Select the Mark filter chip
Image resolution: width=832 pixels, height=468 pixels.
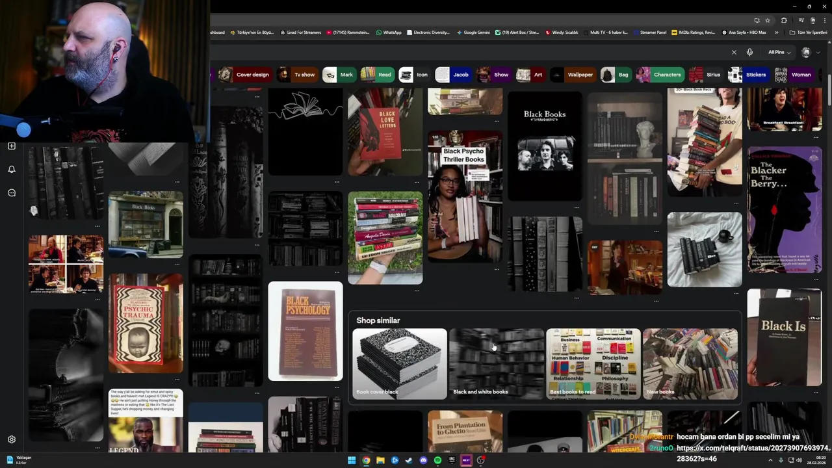pos(338,75)
